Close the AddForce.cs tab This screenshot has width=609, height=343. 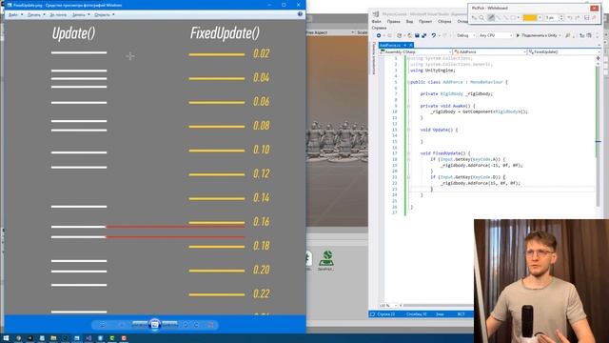[410, 45]
